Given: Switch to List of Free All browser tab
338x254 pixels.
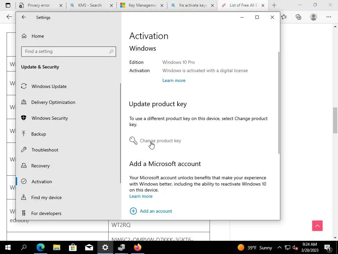Looking at the screenshot, I should [244, 5].
